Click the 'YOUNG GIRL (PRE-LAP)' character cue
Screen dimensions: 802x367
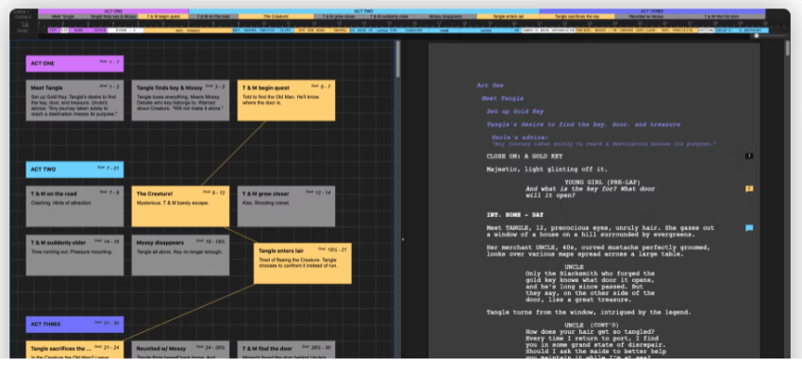(603, 182)
